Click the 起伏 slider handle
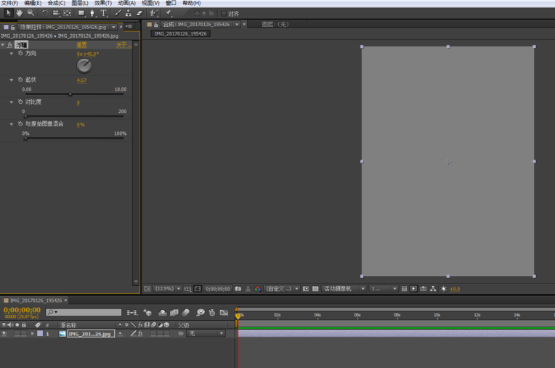This screenshot has height=368, width=555. coord(70,94)
